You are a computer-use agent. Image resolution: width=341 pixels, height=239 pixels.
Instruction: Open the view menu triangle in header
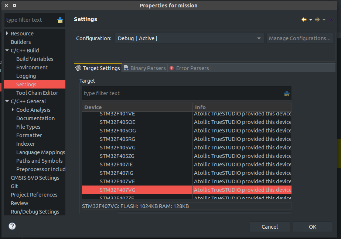pos(331,20)
